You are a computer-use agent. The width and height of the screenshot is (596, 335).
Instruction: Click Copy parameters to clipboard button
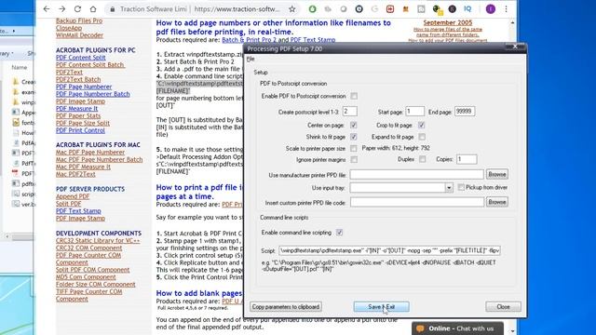(x=286, y=306)
